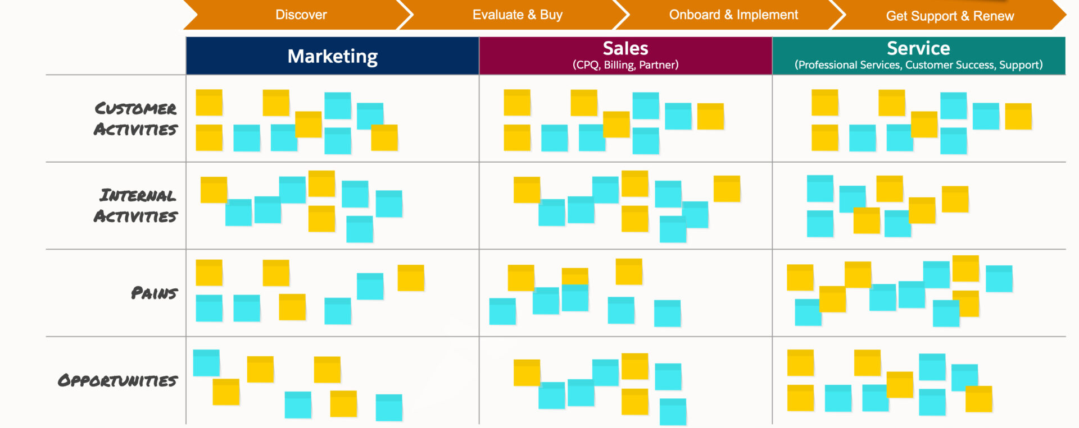Click the first yellow sticky note in Marketing Customer Activities

(209, 103)
